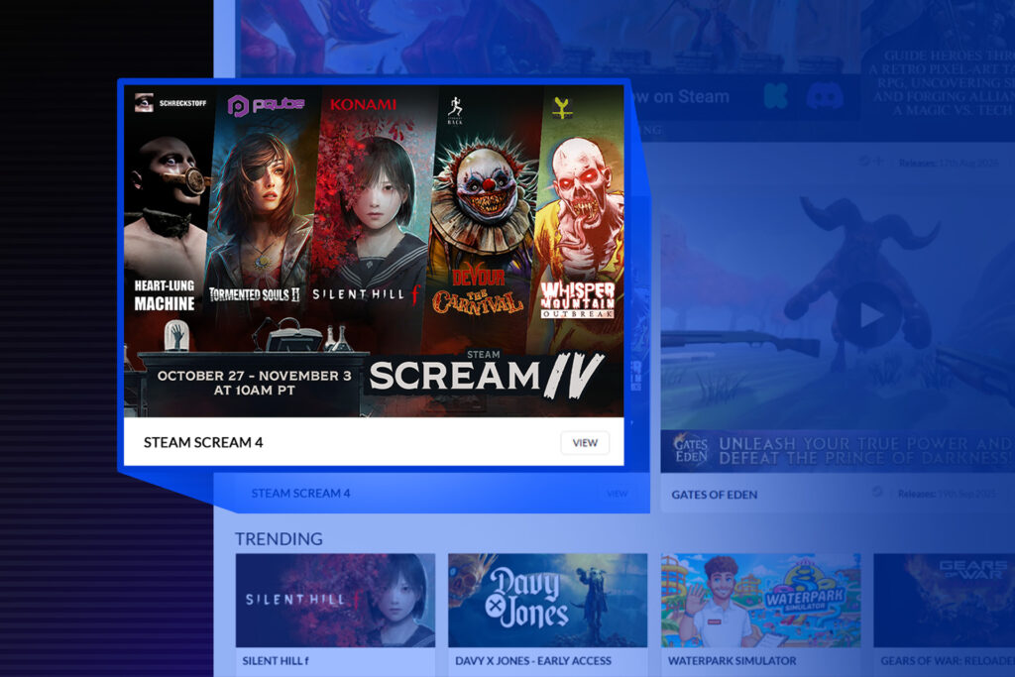
Task: Click the Kick icon beside Discord
Action: point(775,96)
